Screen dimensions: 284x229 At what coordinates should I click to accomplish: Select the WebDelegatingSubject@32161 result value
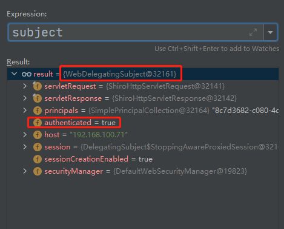120,74
